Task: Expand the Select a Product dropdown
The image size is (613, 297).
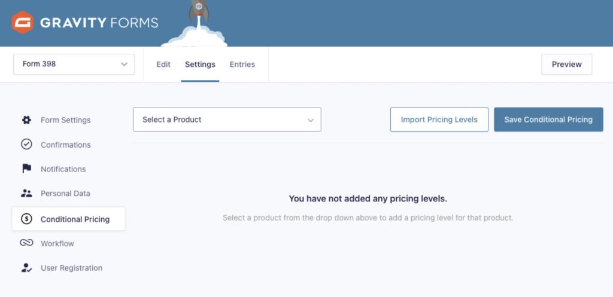Action: pyautogui.click(x=227, y=120)
